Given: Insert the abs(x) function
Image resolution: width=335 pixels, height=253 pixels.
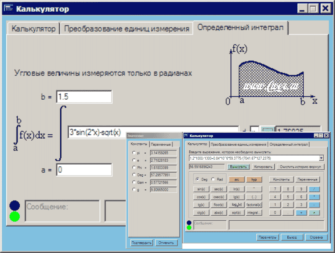Looking at the screenshot, I should pyautogui.click(x=219, y=213).
